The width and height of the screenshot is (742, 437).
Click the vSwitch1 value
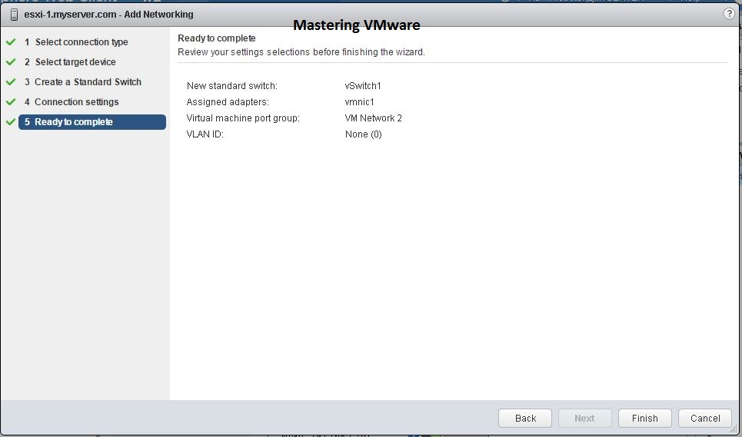tap(363, 86)
